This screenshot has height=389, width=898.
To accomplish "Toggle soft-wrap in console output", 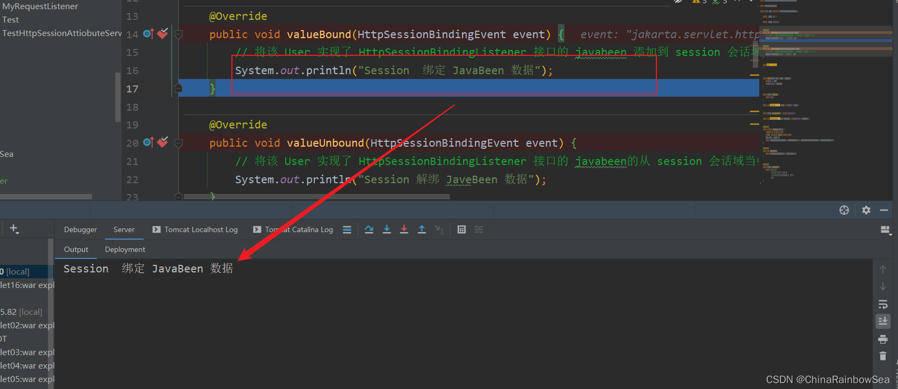I will point(883,304).
